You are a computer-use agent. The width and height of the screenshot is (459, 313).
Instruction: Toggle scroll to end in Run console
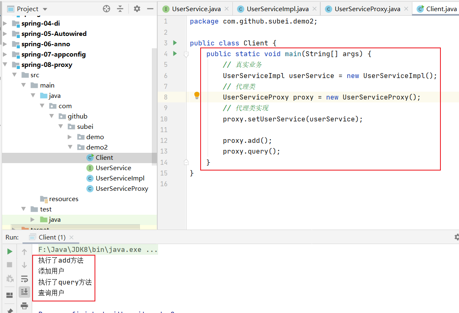24,292
